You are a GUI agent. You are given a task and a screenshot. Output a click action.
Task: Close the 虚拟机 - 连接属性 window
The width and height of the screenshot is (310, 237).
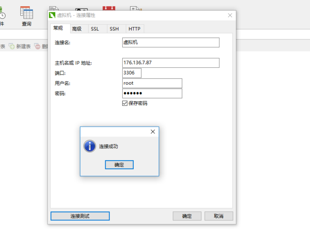(x=230, y=16)
